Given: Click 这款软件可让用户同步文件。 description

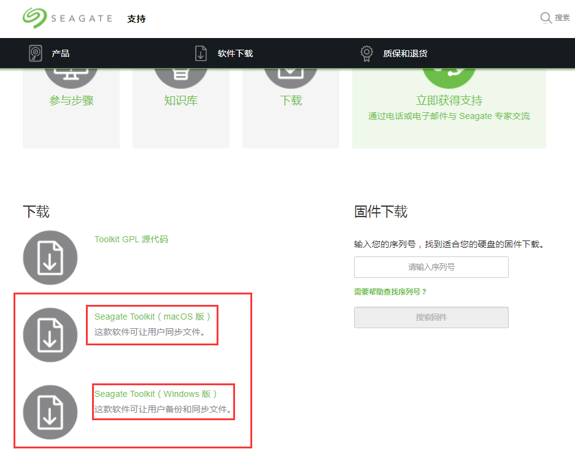Looking at the screenshot, I should [x=150, y=332].
